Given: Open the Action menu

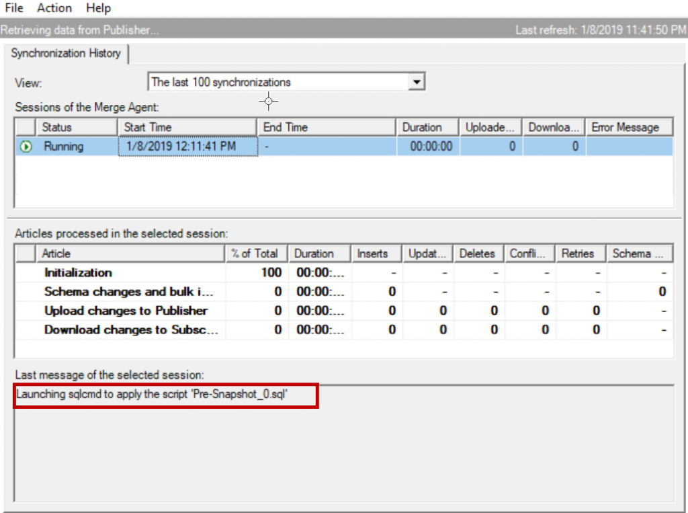Looking at the screenshot, I should coord(54,8).
